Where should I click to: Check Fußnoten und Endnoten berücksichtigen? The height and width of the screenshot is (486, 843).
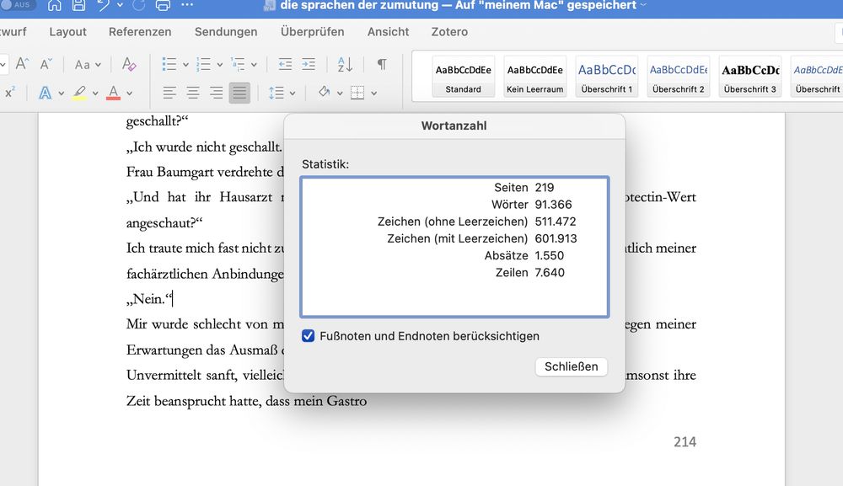click(309, 335)
